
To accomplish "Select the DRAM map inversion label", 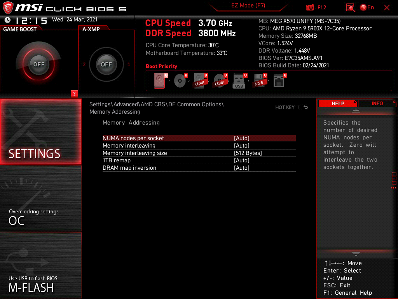I will click(x=129, y=168).
